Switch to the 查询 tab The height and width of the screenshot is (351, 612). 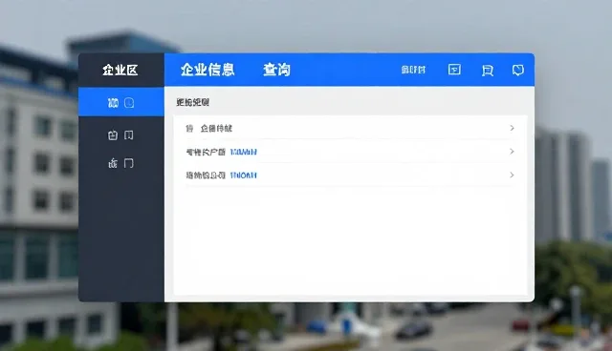(276, 70)
